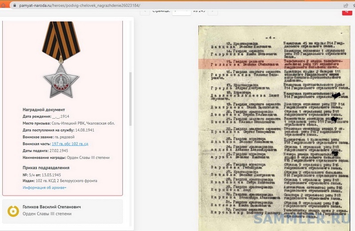Go to next document page arrow
Viewport: 355px width, 231px height.
tap(213, 12)
